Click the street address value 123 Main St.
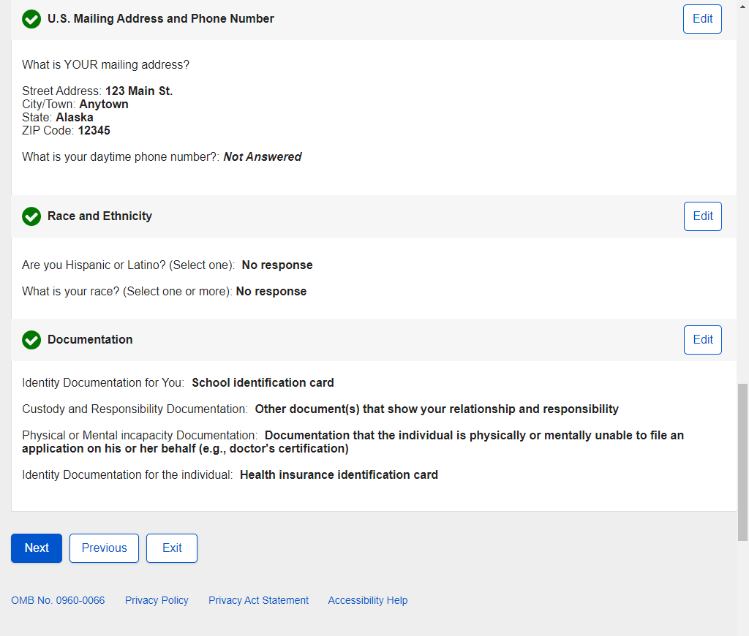The image size is (749, 636). 139,91
